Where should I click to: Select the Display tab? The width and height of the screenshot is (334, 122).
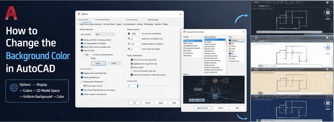(86, 24)
